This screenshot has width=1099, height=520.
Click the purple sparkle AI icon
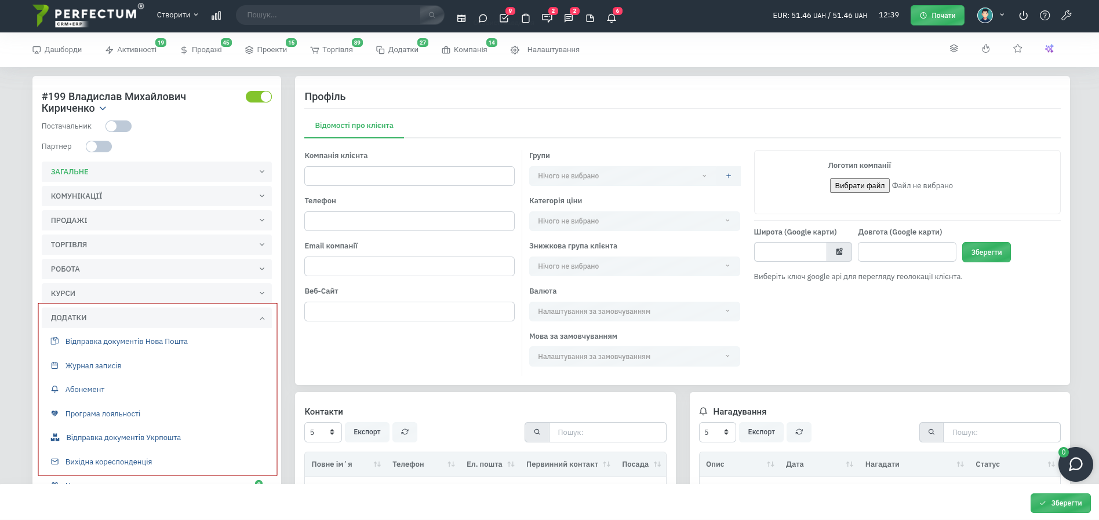tap(1049, 49)
